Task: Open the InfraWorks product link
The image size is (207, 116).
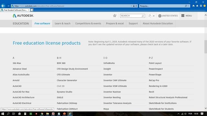Action: tap(109, 63)
